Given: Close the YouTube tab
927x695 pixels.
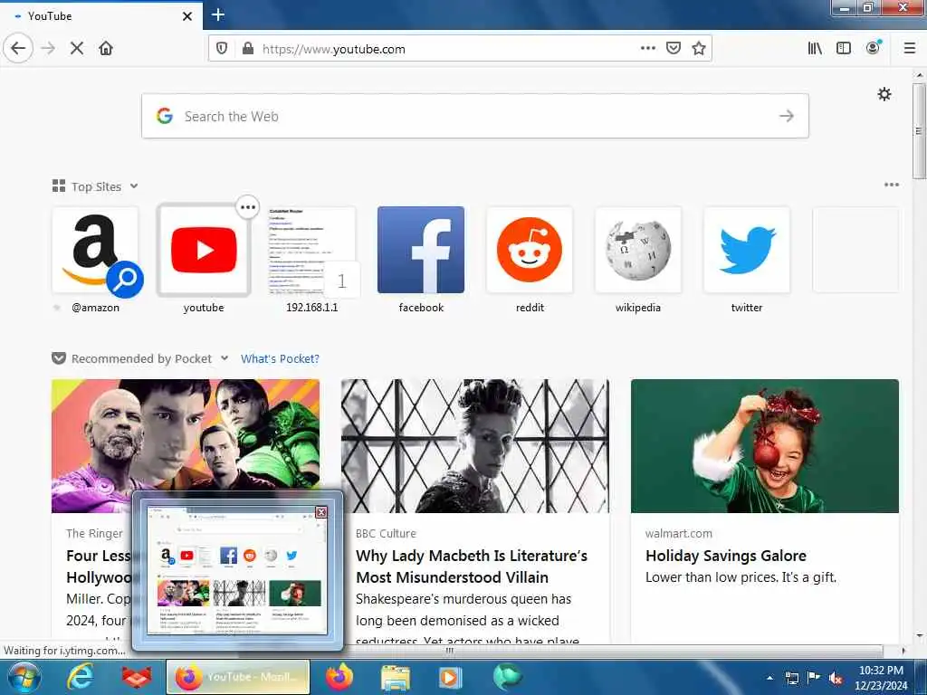Looking at the screenshot, I should coord(187,16).
